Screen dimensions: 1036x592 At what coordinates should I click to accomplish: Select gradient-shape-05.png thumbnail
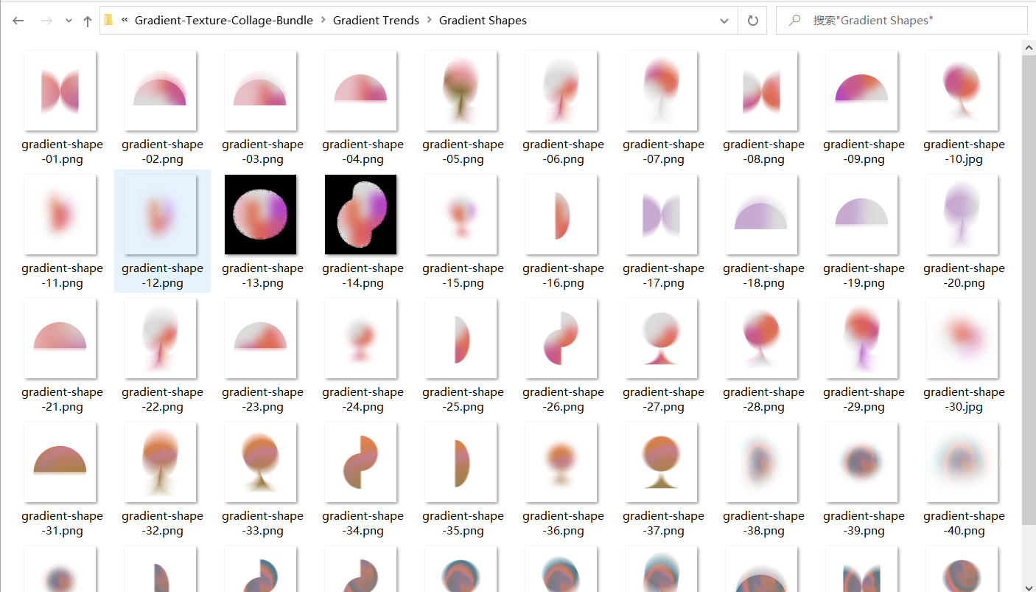pyautogui.click(x=461, y=91)
